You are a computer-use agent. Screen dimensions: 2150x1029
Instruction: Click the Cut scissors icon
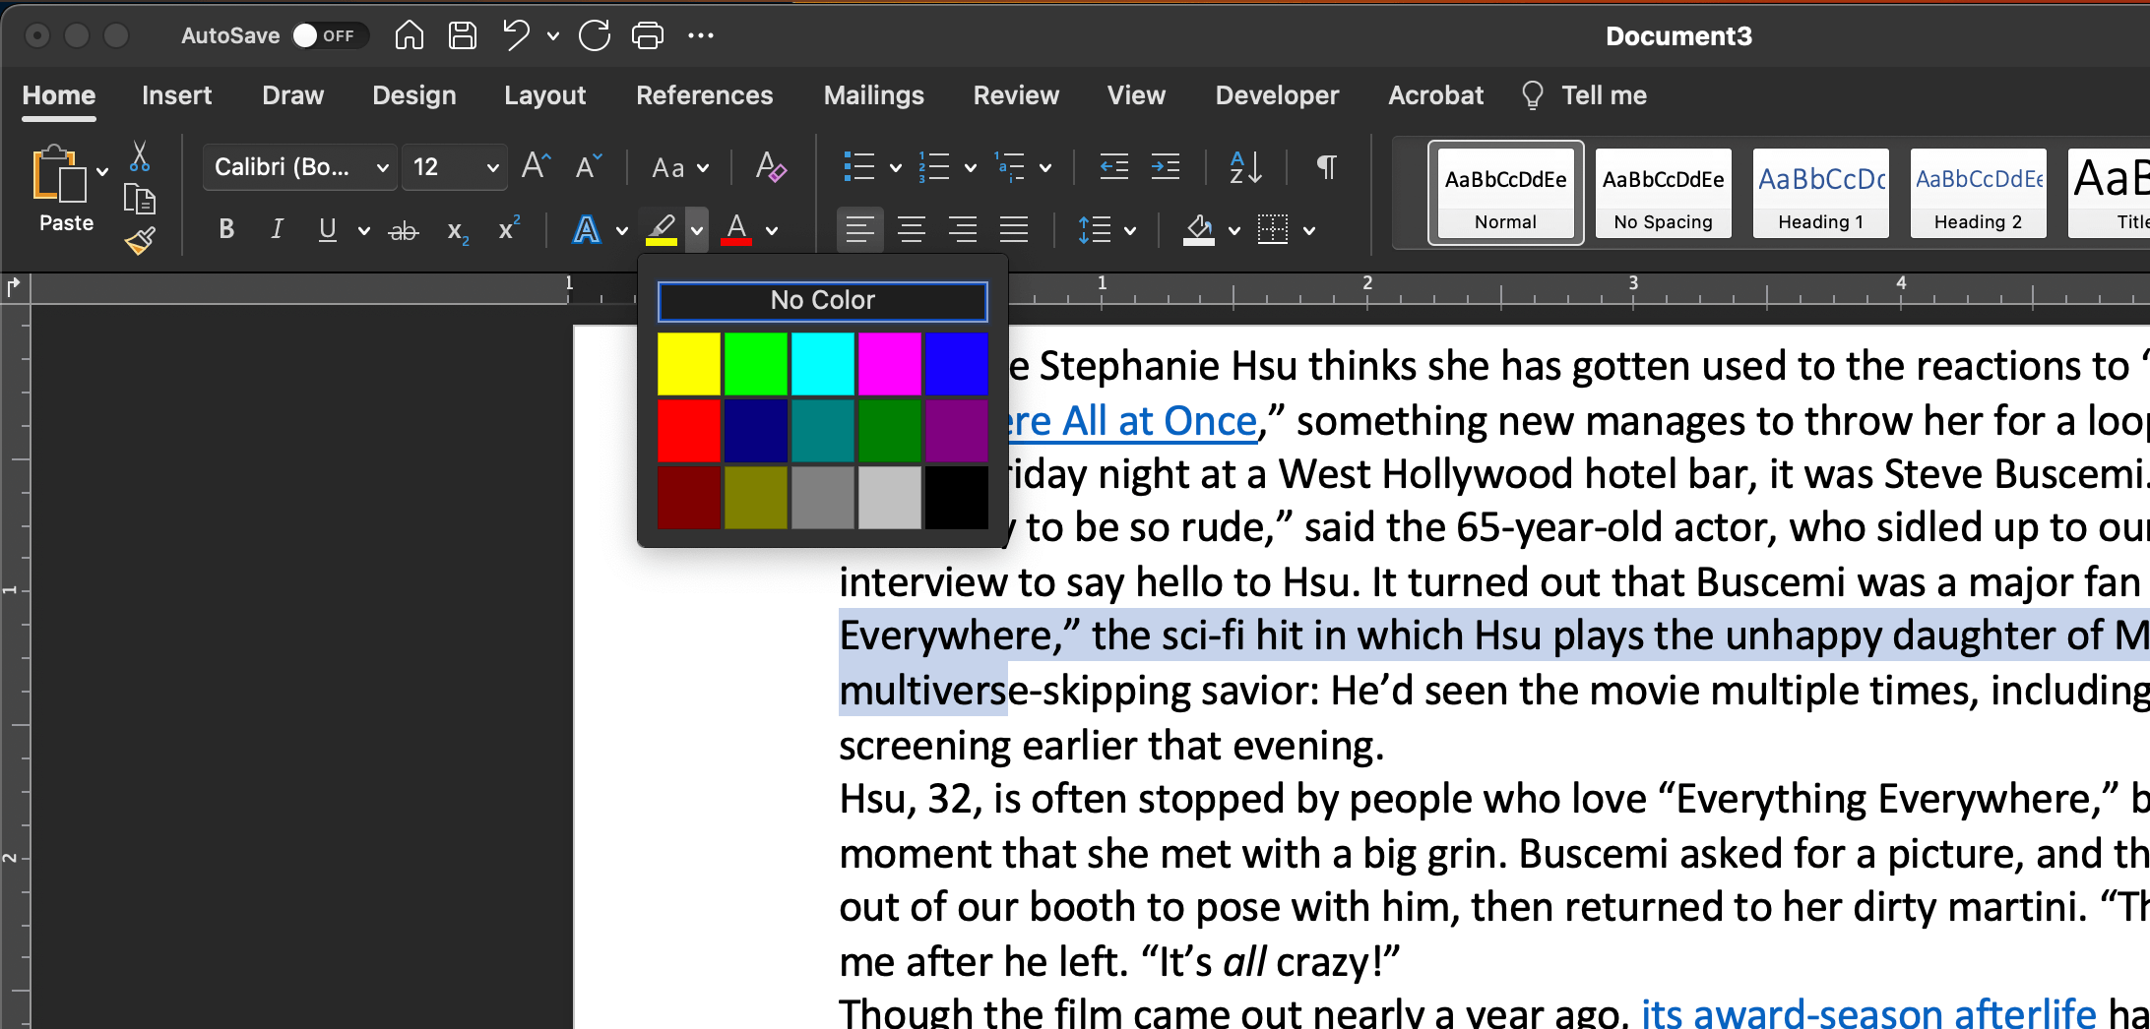(x=140, y=156)
